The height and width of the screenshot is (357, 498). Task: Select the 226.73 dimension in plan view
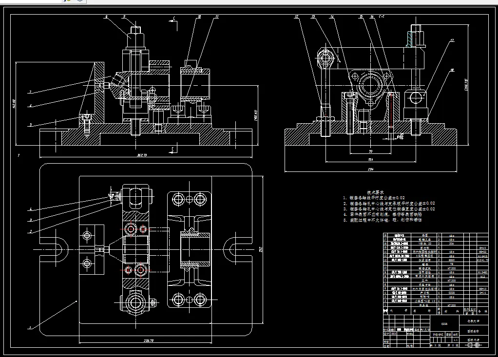click(x=149, y=340)
